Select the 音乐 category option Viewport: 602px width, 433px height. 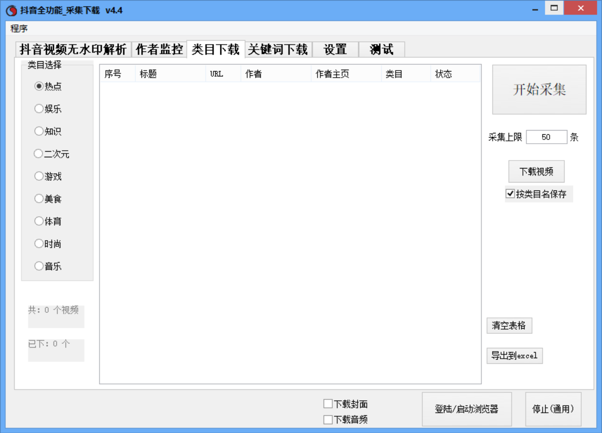pos(48,266)
